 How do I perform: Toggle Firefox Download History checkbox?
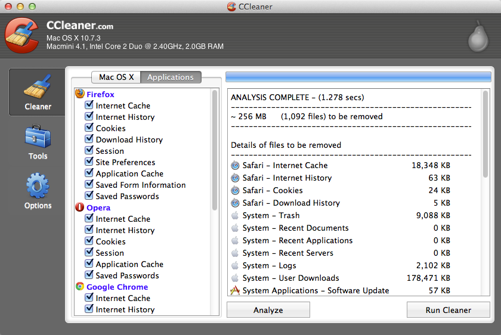tap(89, 139)
